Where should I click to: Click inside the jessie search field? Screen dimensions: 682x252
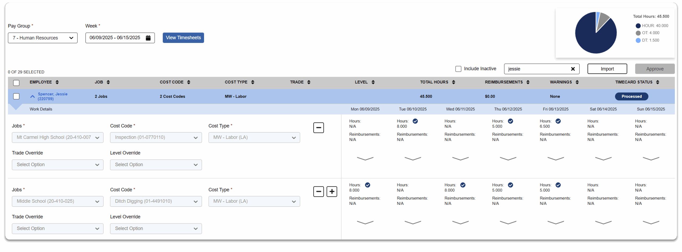(x=535, y=69)
